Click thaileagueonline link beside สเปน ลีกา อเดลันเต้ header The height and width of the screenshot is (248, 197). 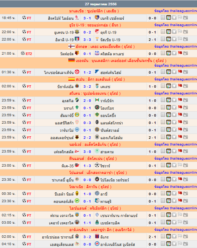(x=176, y=79)
